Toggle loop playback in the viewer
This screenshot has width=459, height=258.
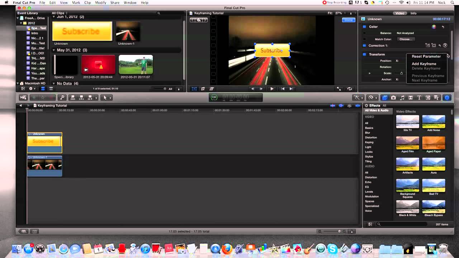click(350, 89)
